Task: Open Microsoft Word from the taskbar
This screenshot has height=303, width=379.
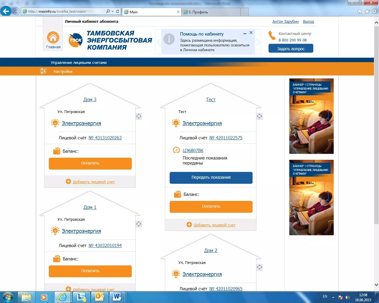Action: click(118, 297)
